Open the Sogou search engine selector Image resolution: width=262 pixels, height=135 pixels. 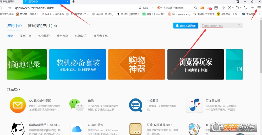coord(160,8)
